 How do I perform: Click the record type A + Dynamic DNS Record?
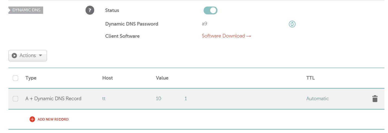click(53, 99)
